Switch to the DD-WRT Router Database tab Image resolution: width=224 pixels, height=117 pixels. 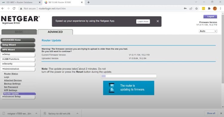point(19,2)
